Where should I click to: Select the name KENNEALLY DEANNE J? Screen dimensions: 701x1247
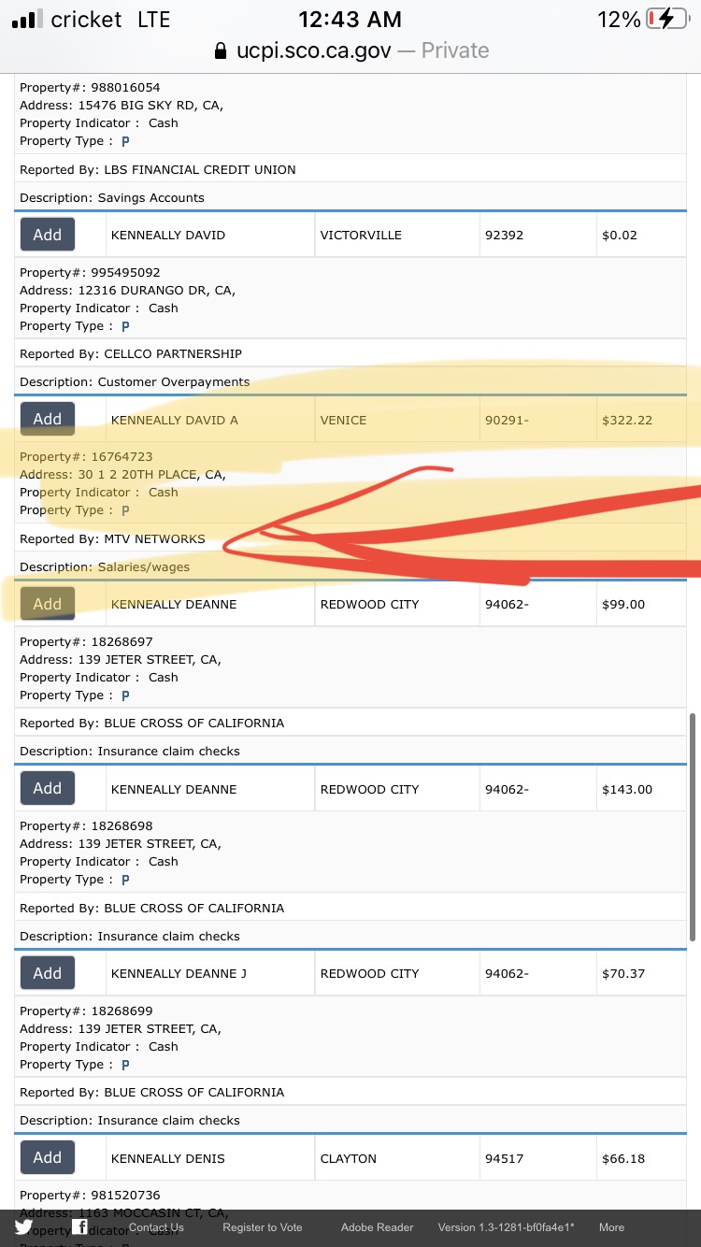coord(179,974)
